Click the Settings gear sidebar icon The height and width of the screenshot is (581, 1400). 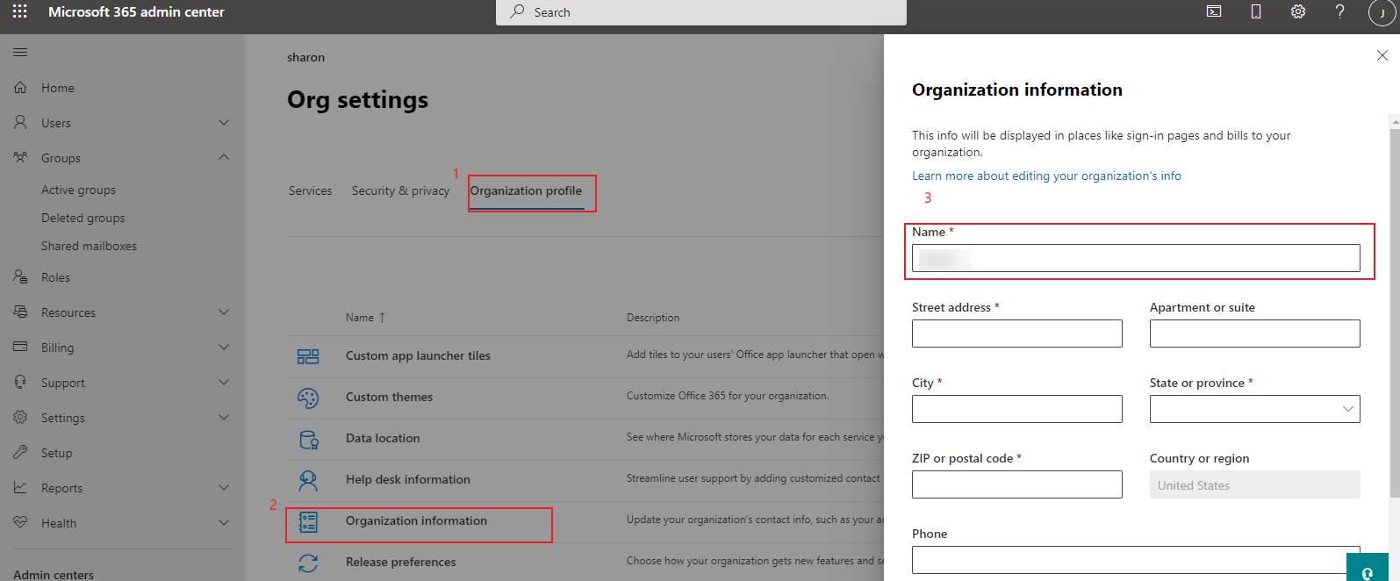coord(20,418)
